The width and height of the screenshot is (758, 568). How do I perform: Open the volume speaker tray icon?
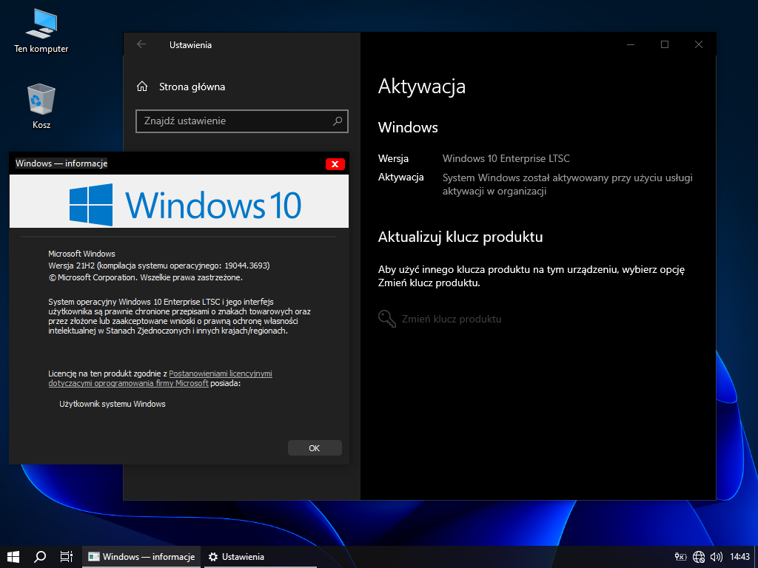716,557
